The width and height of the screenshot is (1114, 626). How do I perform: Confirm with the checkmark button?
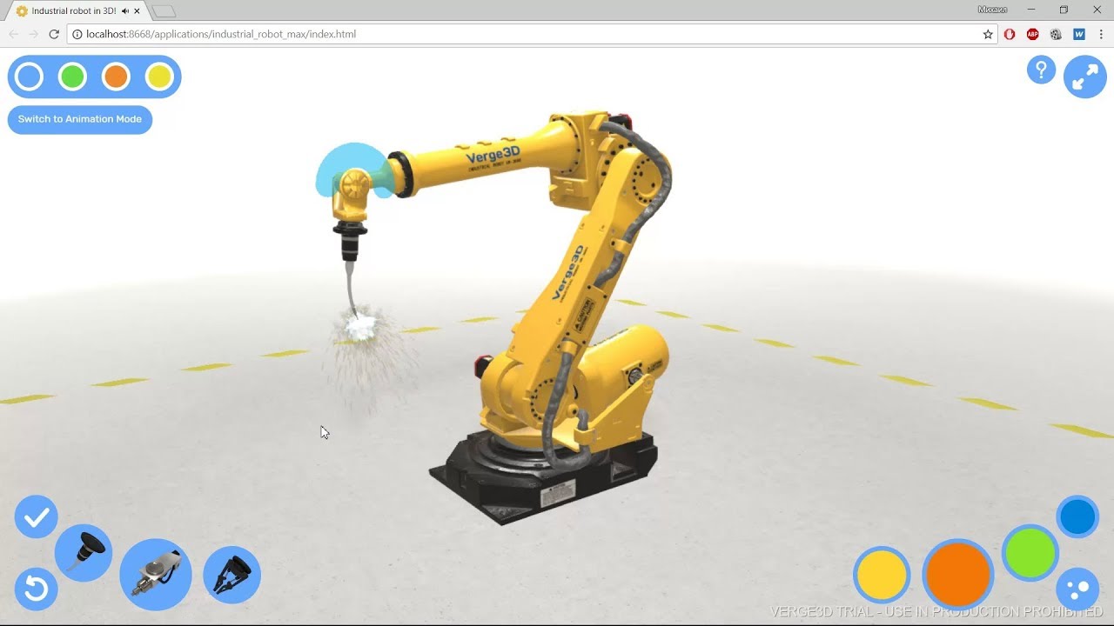click(37, 517)
